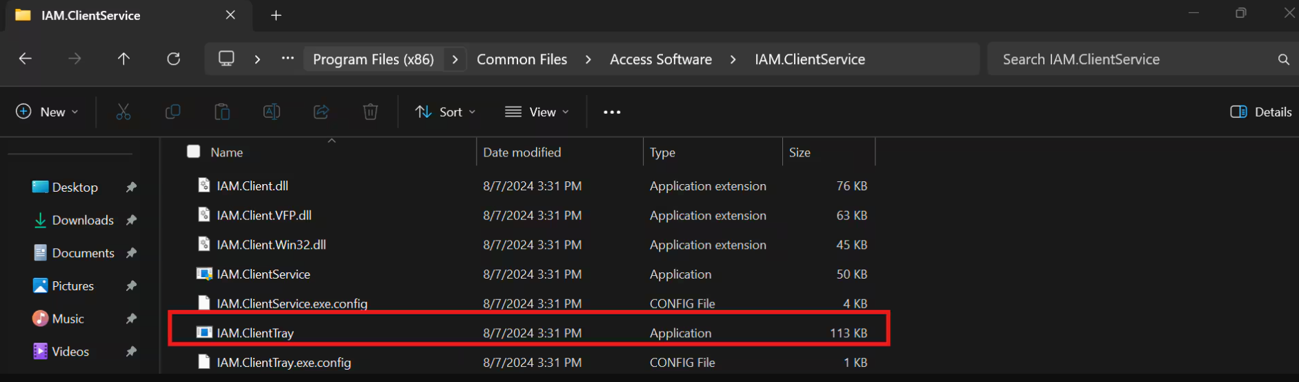Select the IAM.ClientTray application file
Viewport: 1299px width, 382px height.
pyautogui.click(x=255, y=333)
